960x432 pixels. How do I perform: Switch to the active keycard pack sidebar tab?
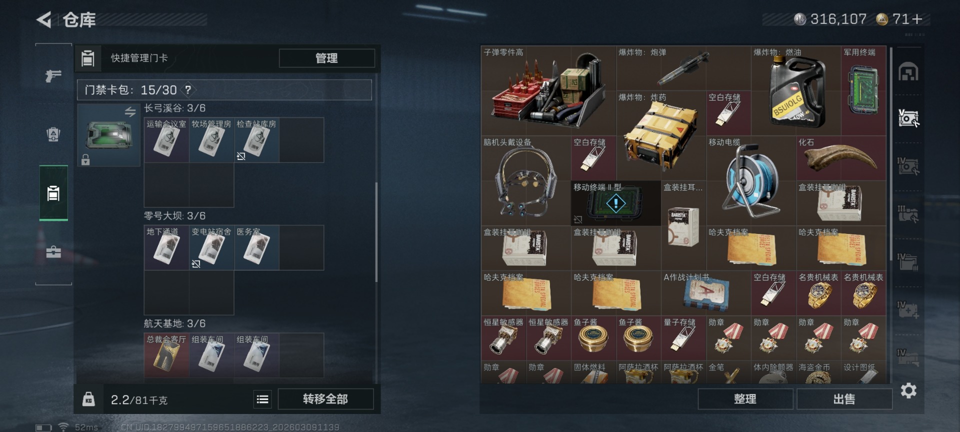(x=53, y=193)
